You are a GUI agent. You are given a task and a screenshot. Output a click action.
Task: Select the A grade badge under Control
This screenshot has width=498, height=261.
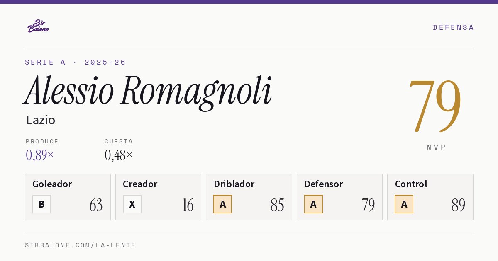[404, 204]
